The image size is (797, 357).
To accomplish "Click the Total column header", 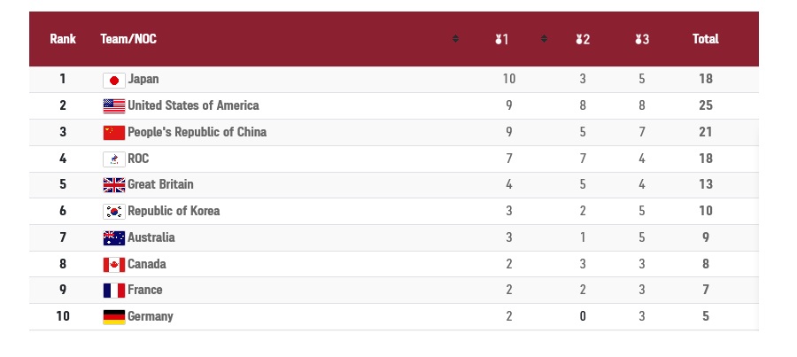I will 706,39.
